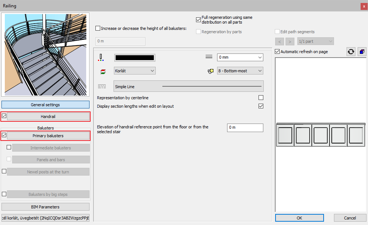The image size is (368, 225).
Task: Disable Automatic refresh on page
Action: [x=277, y=52]
